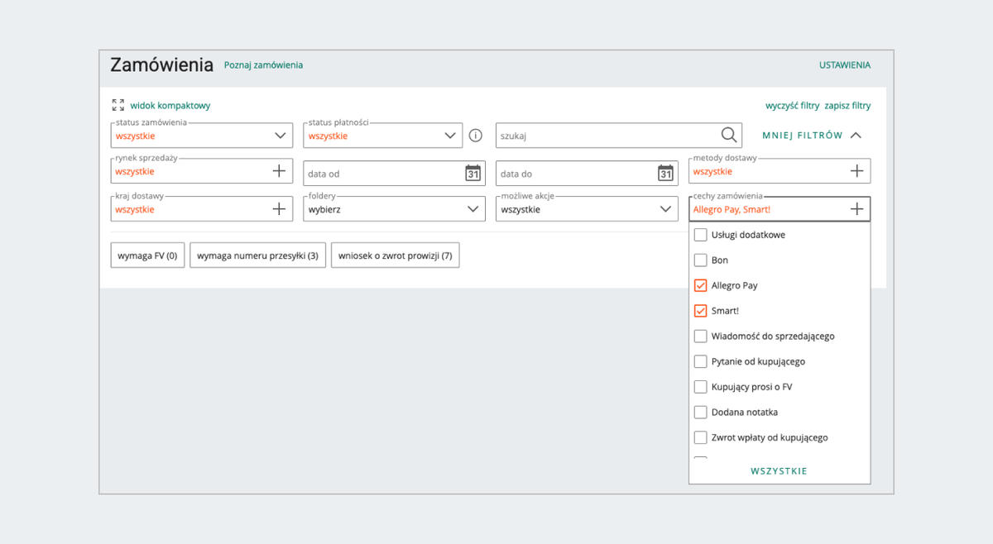Open the Ustawienia settings link

[844, 65]
